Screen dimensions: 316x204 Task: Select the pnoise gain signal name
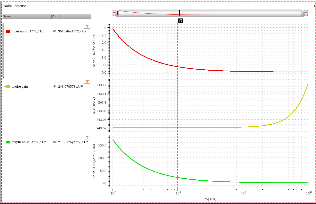point(20,87)
